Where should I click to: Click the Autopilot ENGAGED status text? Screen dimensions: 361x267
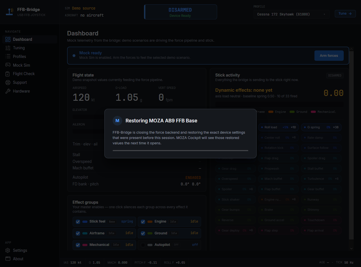(x=193, y=178)
